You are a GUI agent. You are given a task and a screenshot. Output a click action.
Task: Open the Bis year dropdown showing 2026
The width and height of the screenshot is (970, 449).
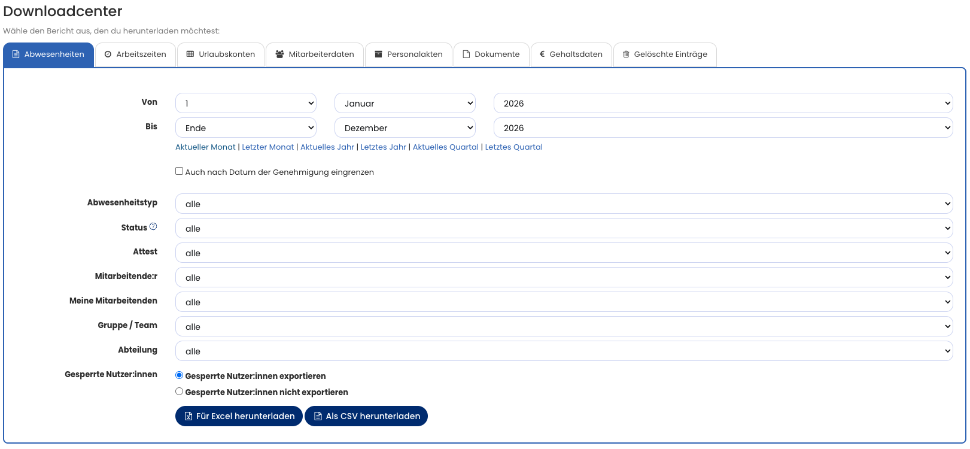point(722,128)
